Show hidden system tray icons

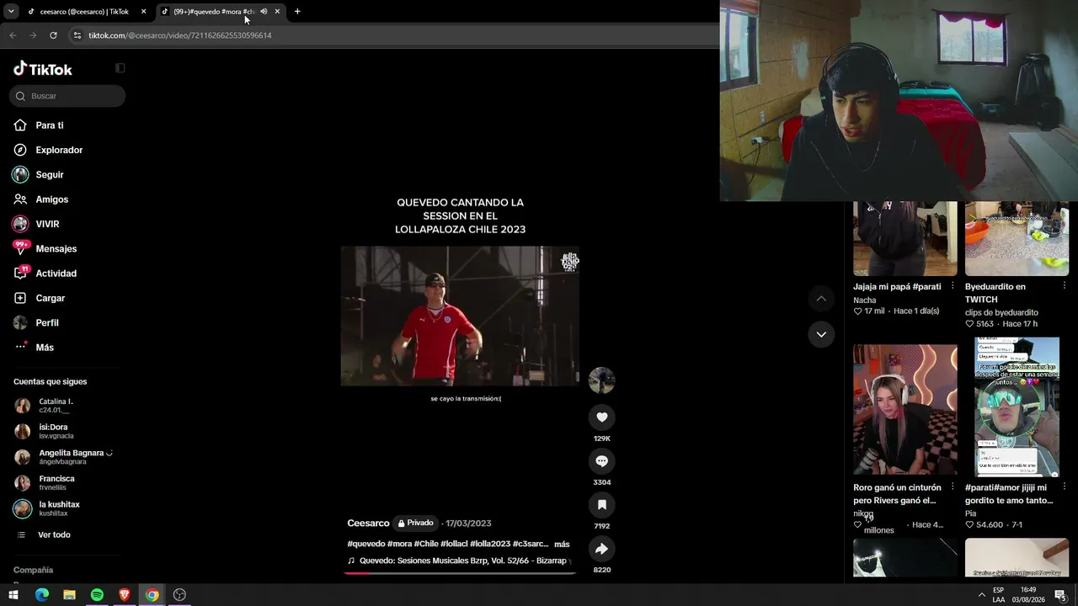(981, 595)
